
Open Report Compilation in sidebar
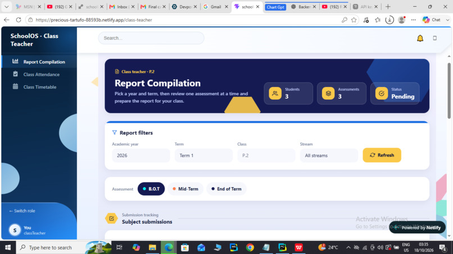coord(39,62)
